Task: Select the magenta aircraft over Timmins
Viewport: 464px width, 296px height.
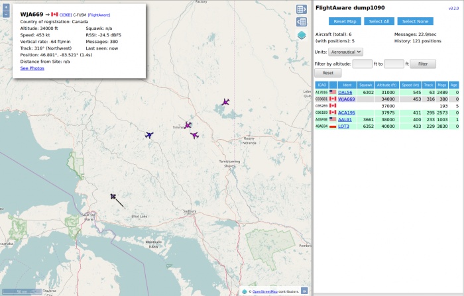Action: pos(188,125)
